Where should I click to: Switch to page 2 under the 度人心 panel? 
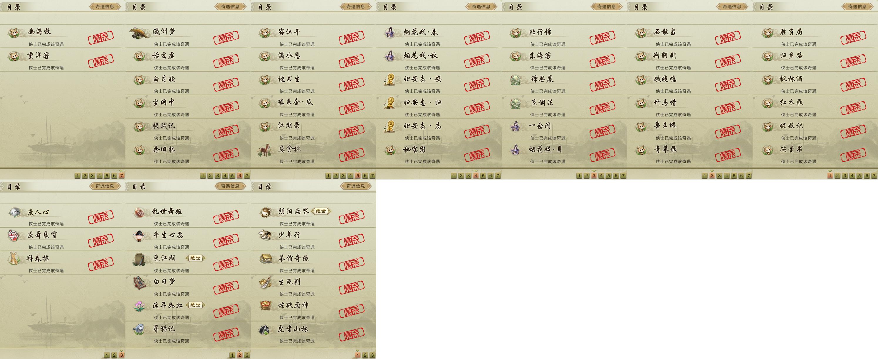tap(114, 355)
